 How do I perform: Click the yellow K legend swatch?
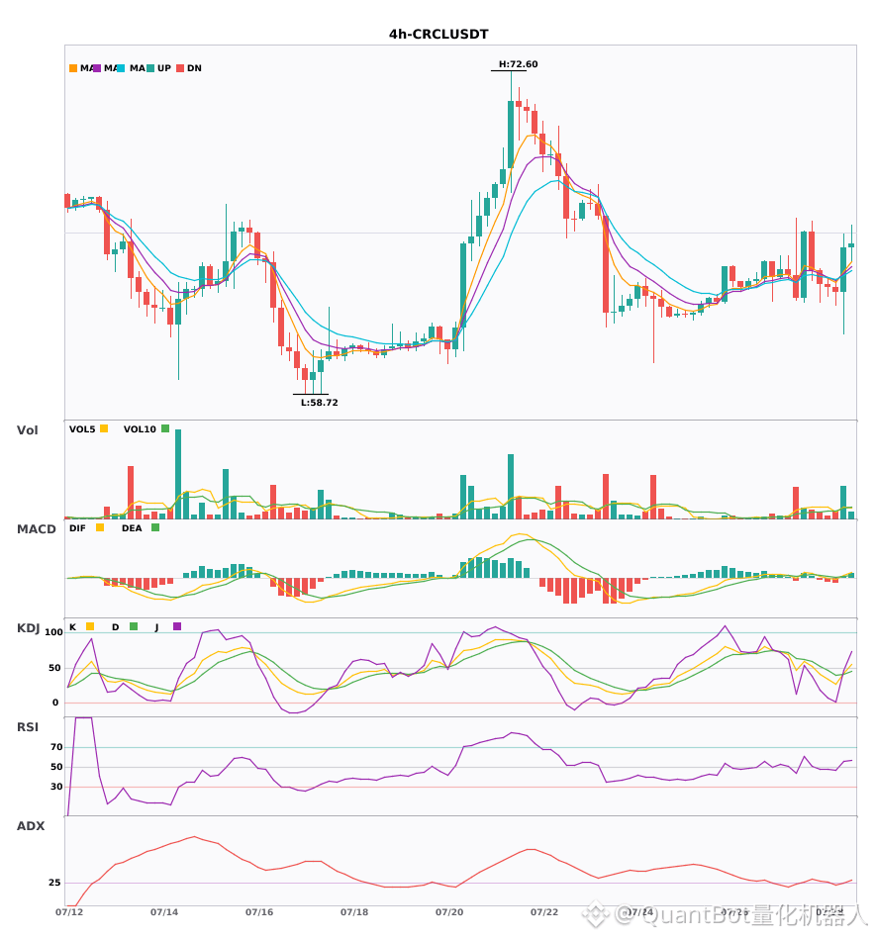pyautogui.click(x=90, y=626)
